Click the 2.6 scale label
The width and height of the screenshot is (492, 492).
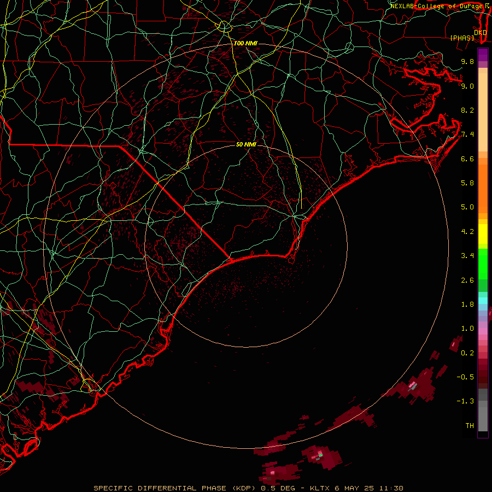467,280
